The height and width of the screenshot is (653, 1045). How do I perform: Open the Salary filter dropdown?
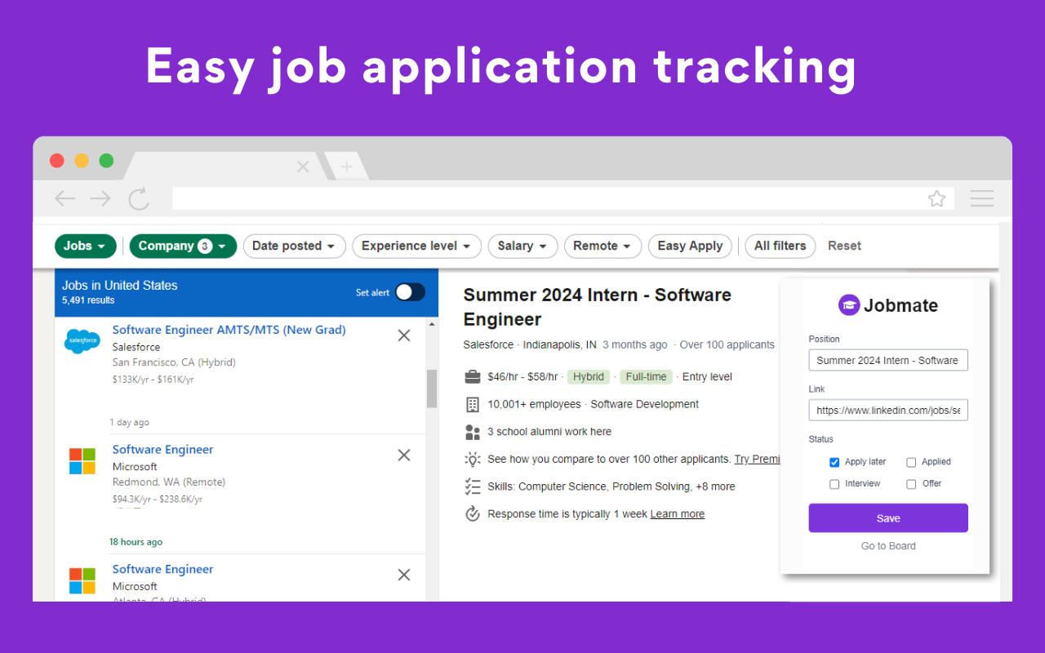point(522,246)
